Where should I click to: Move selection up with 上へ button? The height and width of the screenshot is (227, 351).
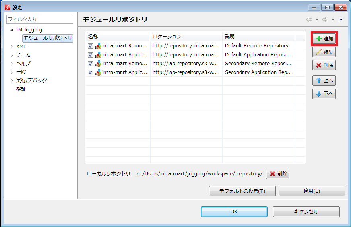(x=324, y=80)
